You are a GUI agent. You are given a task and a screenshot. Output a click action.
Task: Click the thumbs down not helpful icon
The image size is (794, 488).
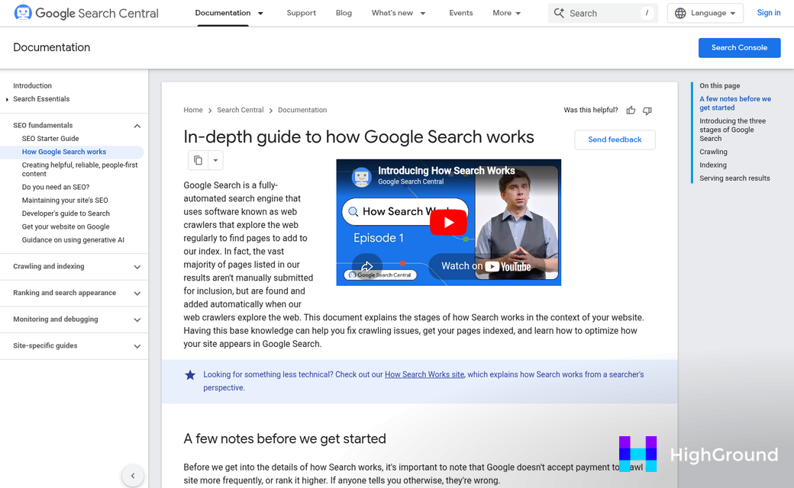pos(647,111)
